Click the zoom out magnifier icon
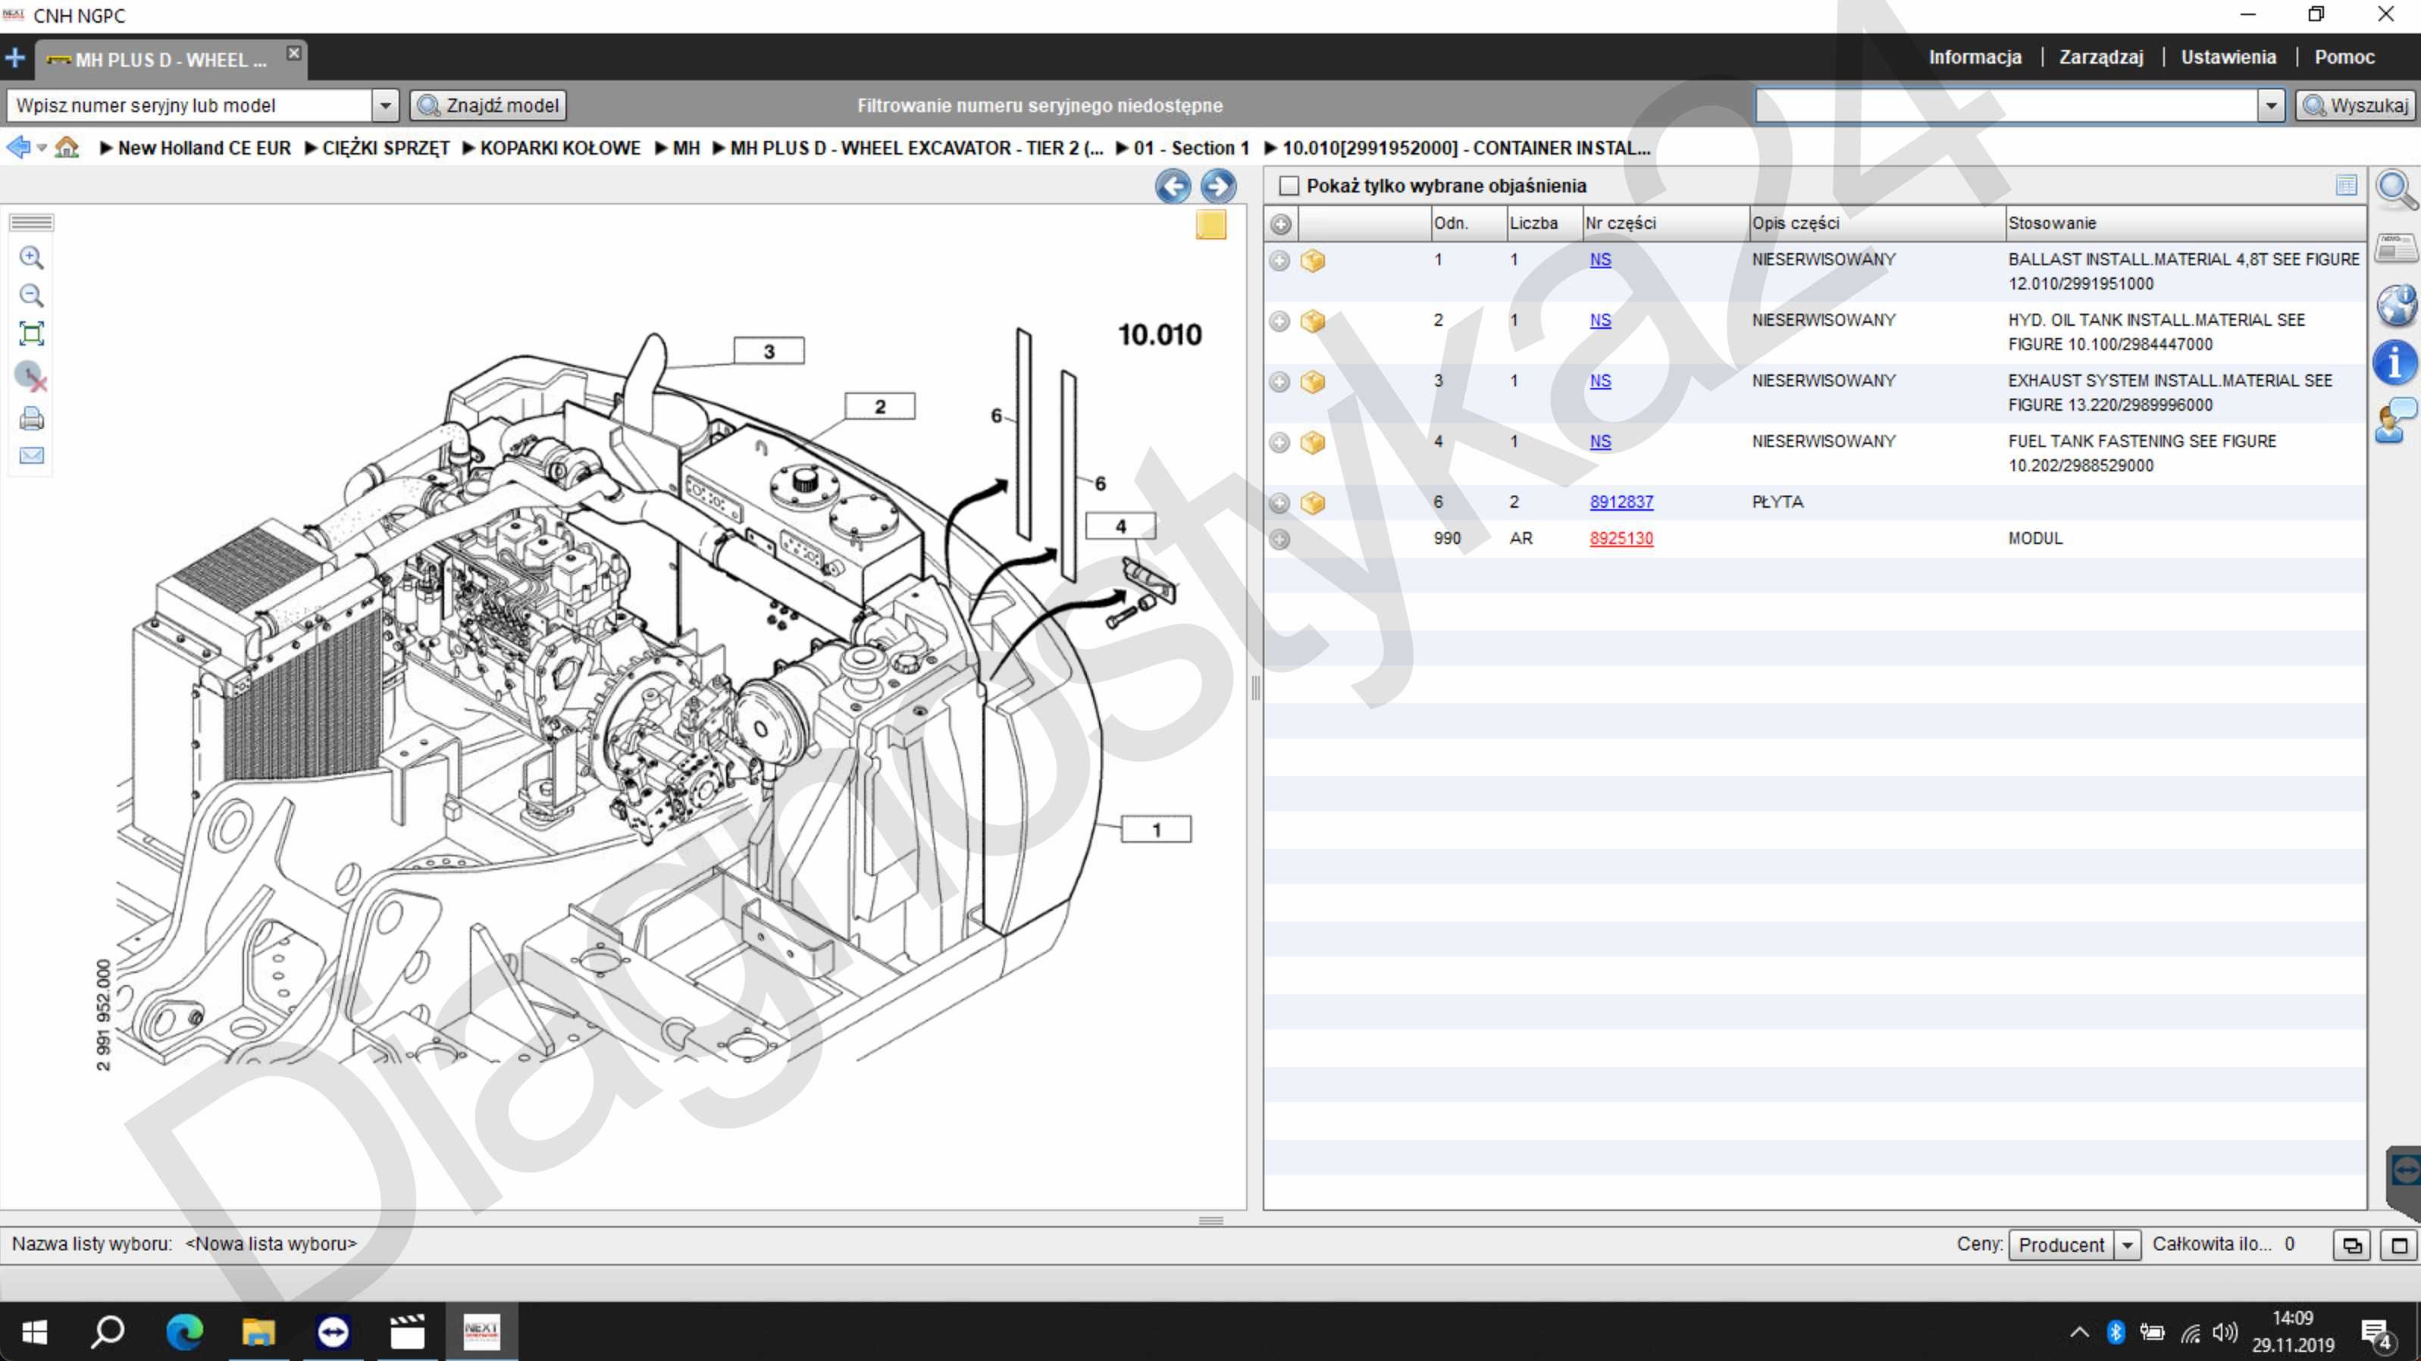2421x1361 pixels. point(31,296)
